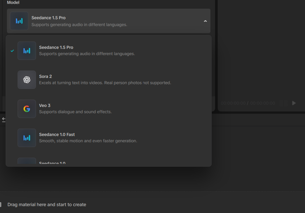The image size is (305, 213).
Task: Click the grid layout icon beside play
Action: click(284, 103)
